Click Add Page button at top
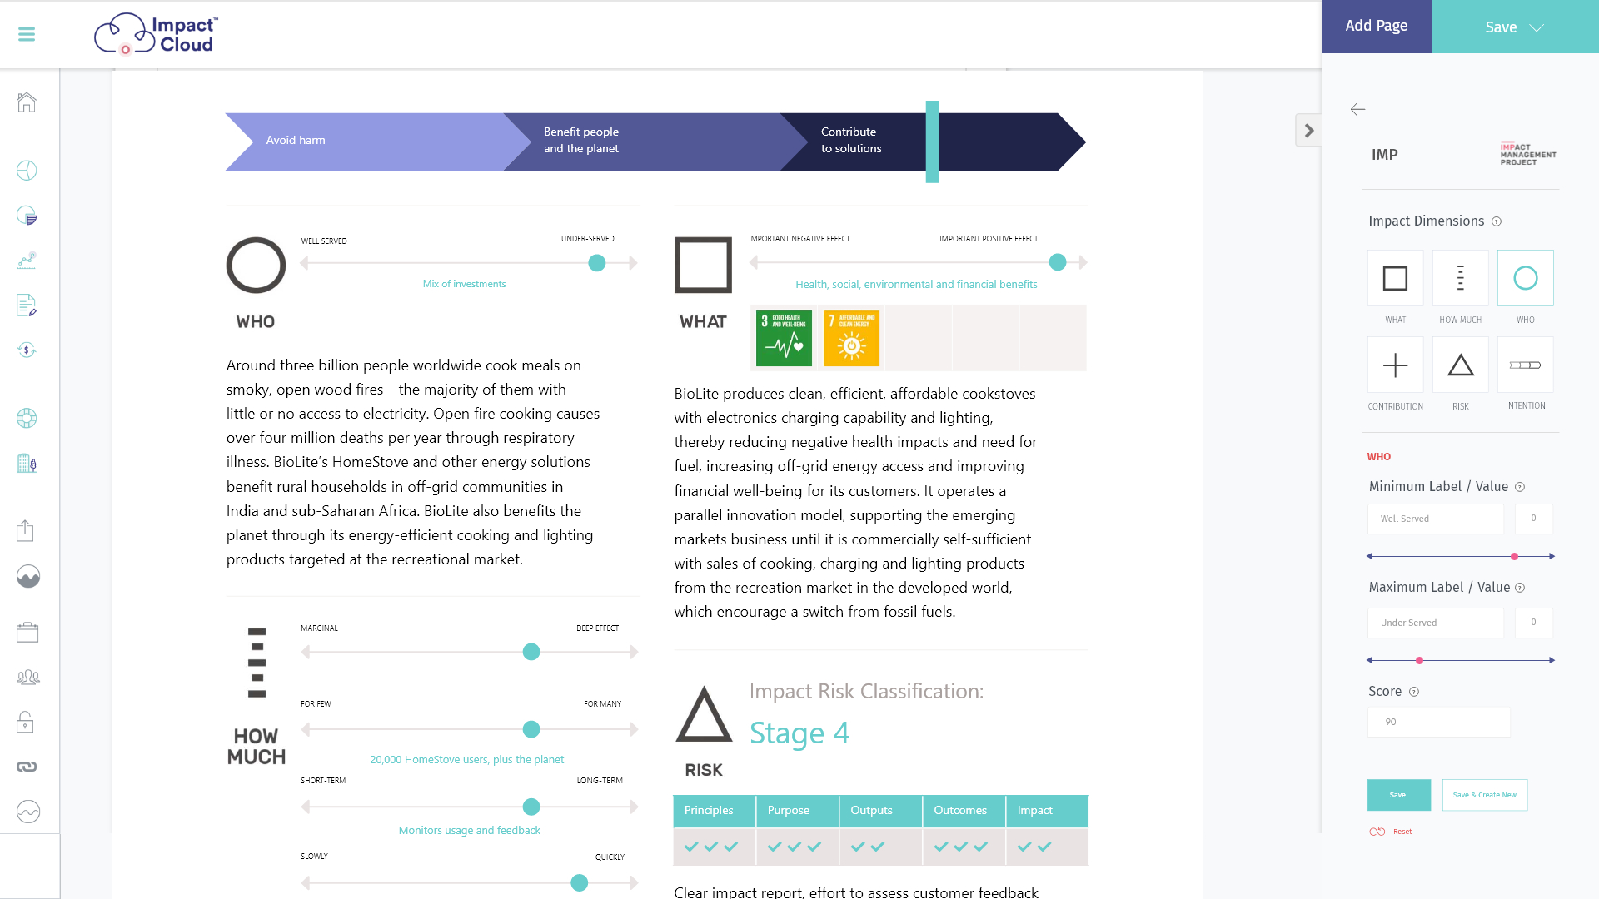The image size is (1599, 899). (1377, 27)
